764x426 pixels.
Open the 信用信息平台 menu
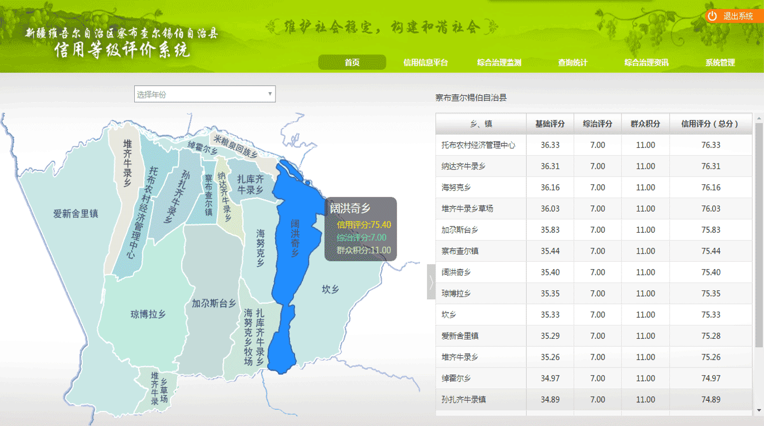point(426,63)
